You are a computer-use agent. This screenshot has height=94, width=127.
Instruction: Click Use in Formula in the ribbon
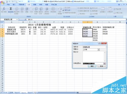(67, 10)
